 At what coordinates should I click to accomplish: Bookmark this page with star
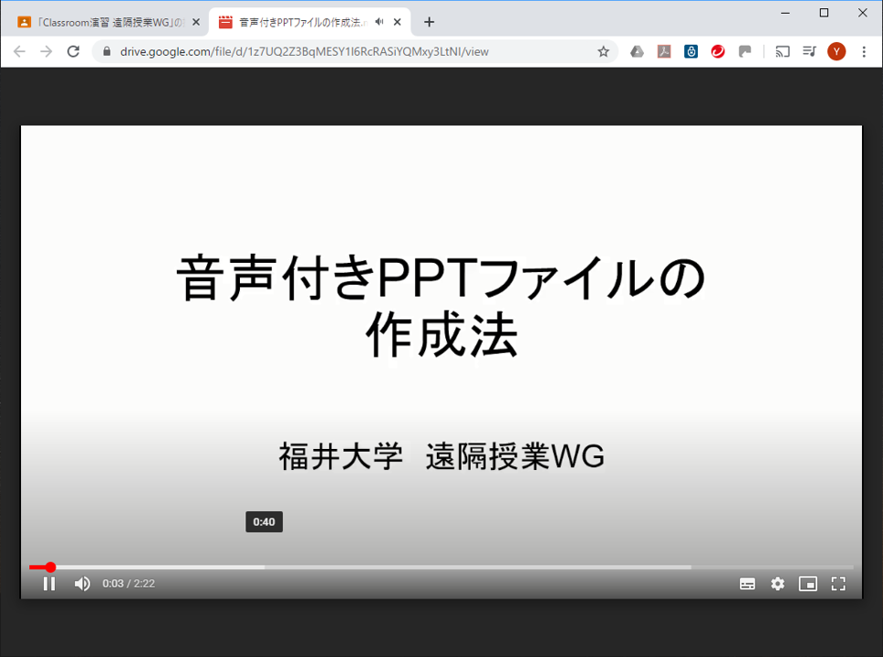click(x=603, y=52)
